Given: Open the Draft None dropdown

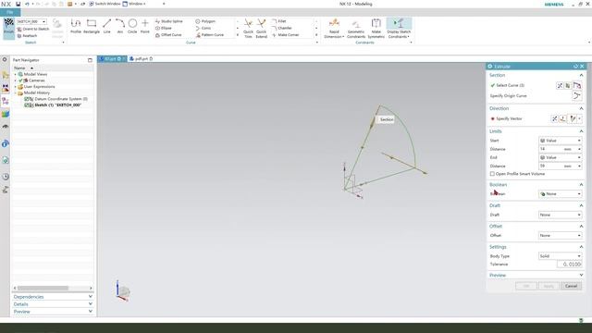Looking at the screenshot, I should coord(560,215).
